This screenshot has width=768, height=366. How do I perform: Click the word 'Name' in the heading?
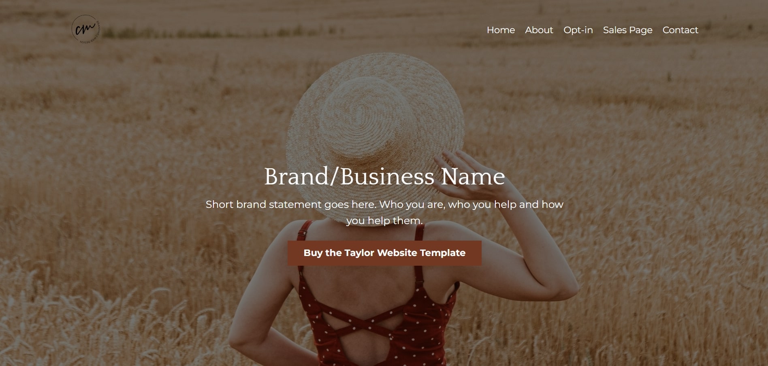(473, 177)
